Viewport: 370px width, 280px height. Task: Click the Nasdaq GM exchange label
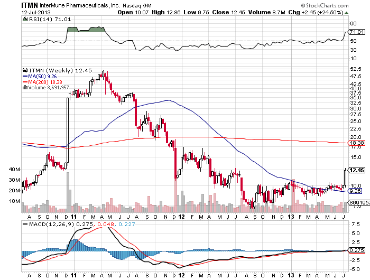pyautogui.click(x=137, y=6)
